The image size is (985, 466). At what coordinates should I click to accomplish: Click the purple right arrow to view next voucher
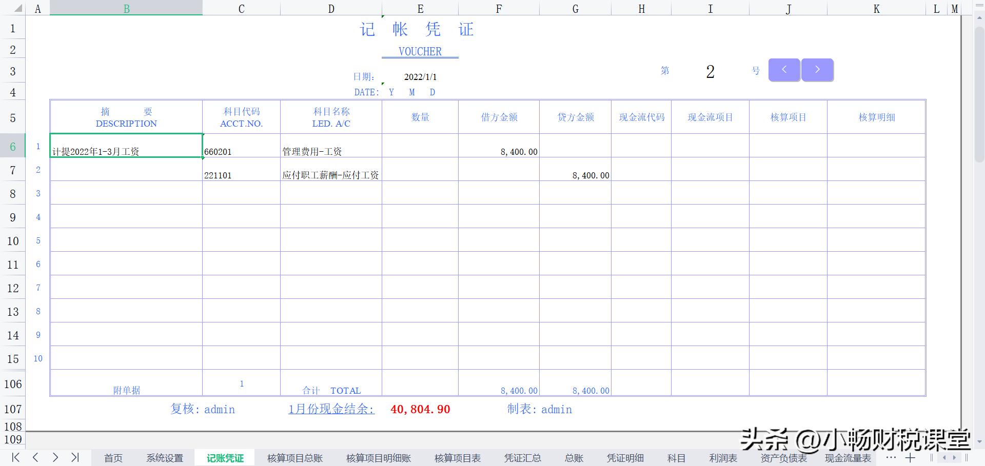click(x=817, y=70)
